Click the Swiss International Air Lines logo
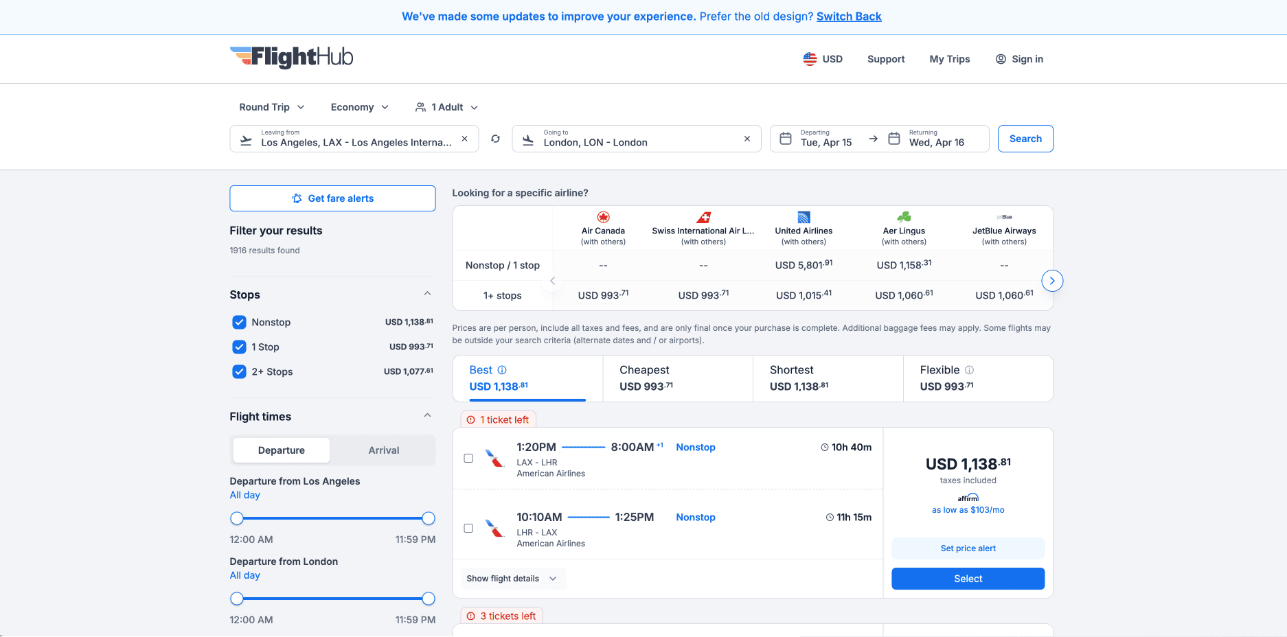The width and height of the screenshot is (1287, 637). [703, 217]
